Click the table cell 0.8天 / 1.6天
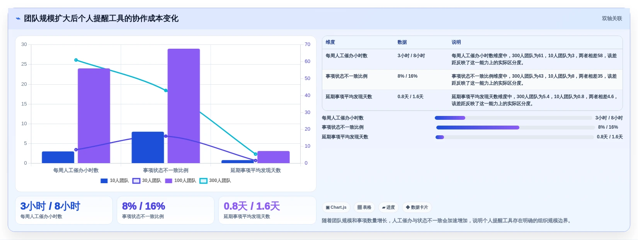Screen dimensions: 638x240 click(x=410, y=97)
